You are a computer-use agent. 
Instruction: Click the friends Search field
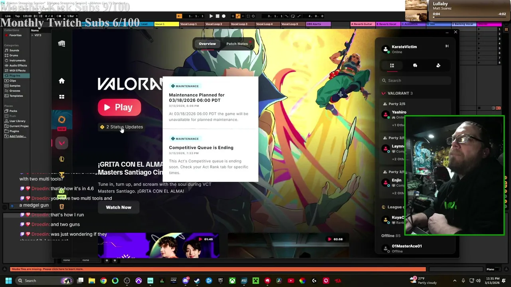point(415,81)
